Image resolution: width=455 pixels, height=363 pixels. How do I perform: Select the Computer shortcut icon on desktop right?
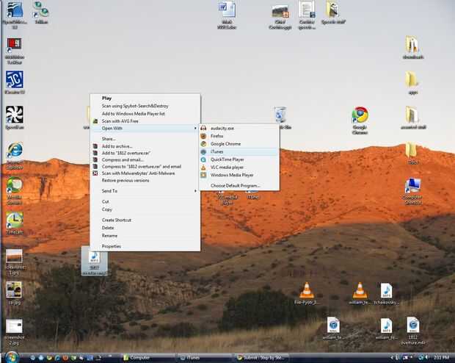[412, 185]
